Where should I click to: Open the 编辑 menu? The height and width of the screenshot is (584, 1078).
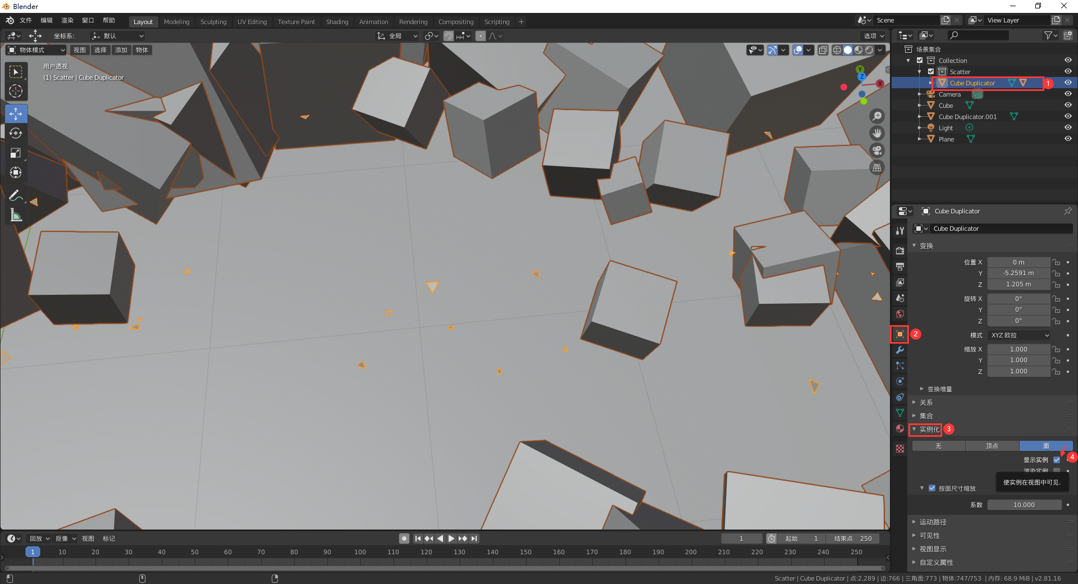click(x=47, y=20)
